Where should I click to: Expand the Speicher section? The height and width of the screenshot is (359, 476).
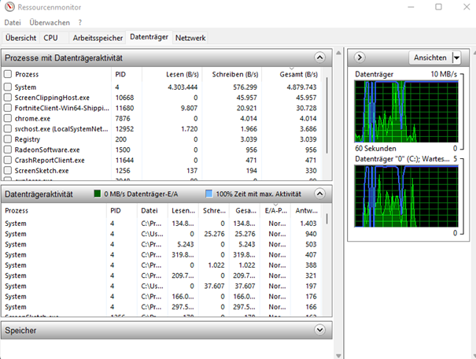click(319, 330)
